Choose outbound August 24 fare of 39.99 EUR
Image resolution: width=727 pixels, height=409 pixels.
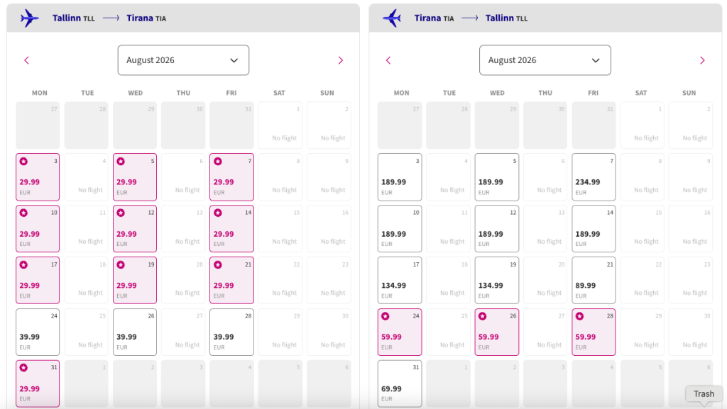click(x=38, y=331)
